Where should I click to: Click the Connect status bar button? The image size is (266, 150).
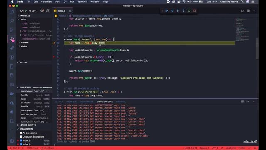coord(33,148)
